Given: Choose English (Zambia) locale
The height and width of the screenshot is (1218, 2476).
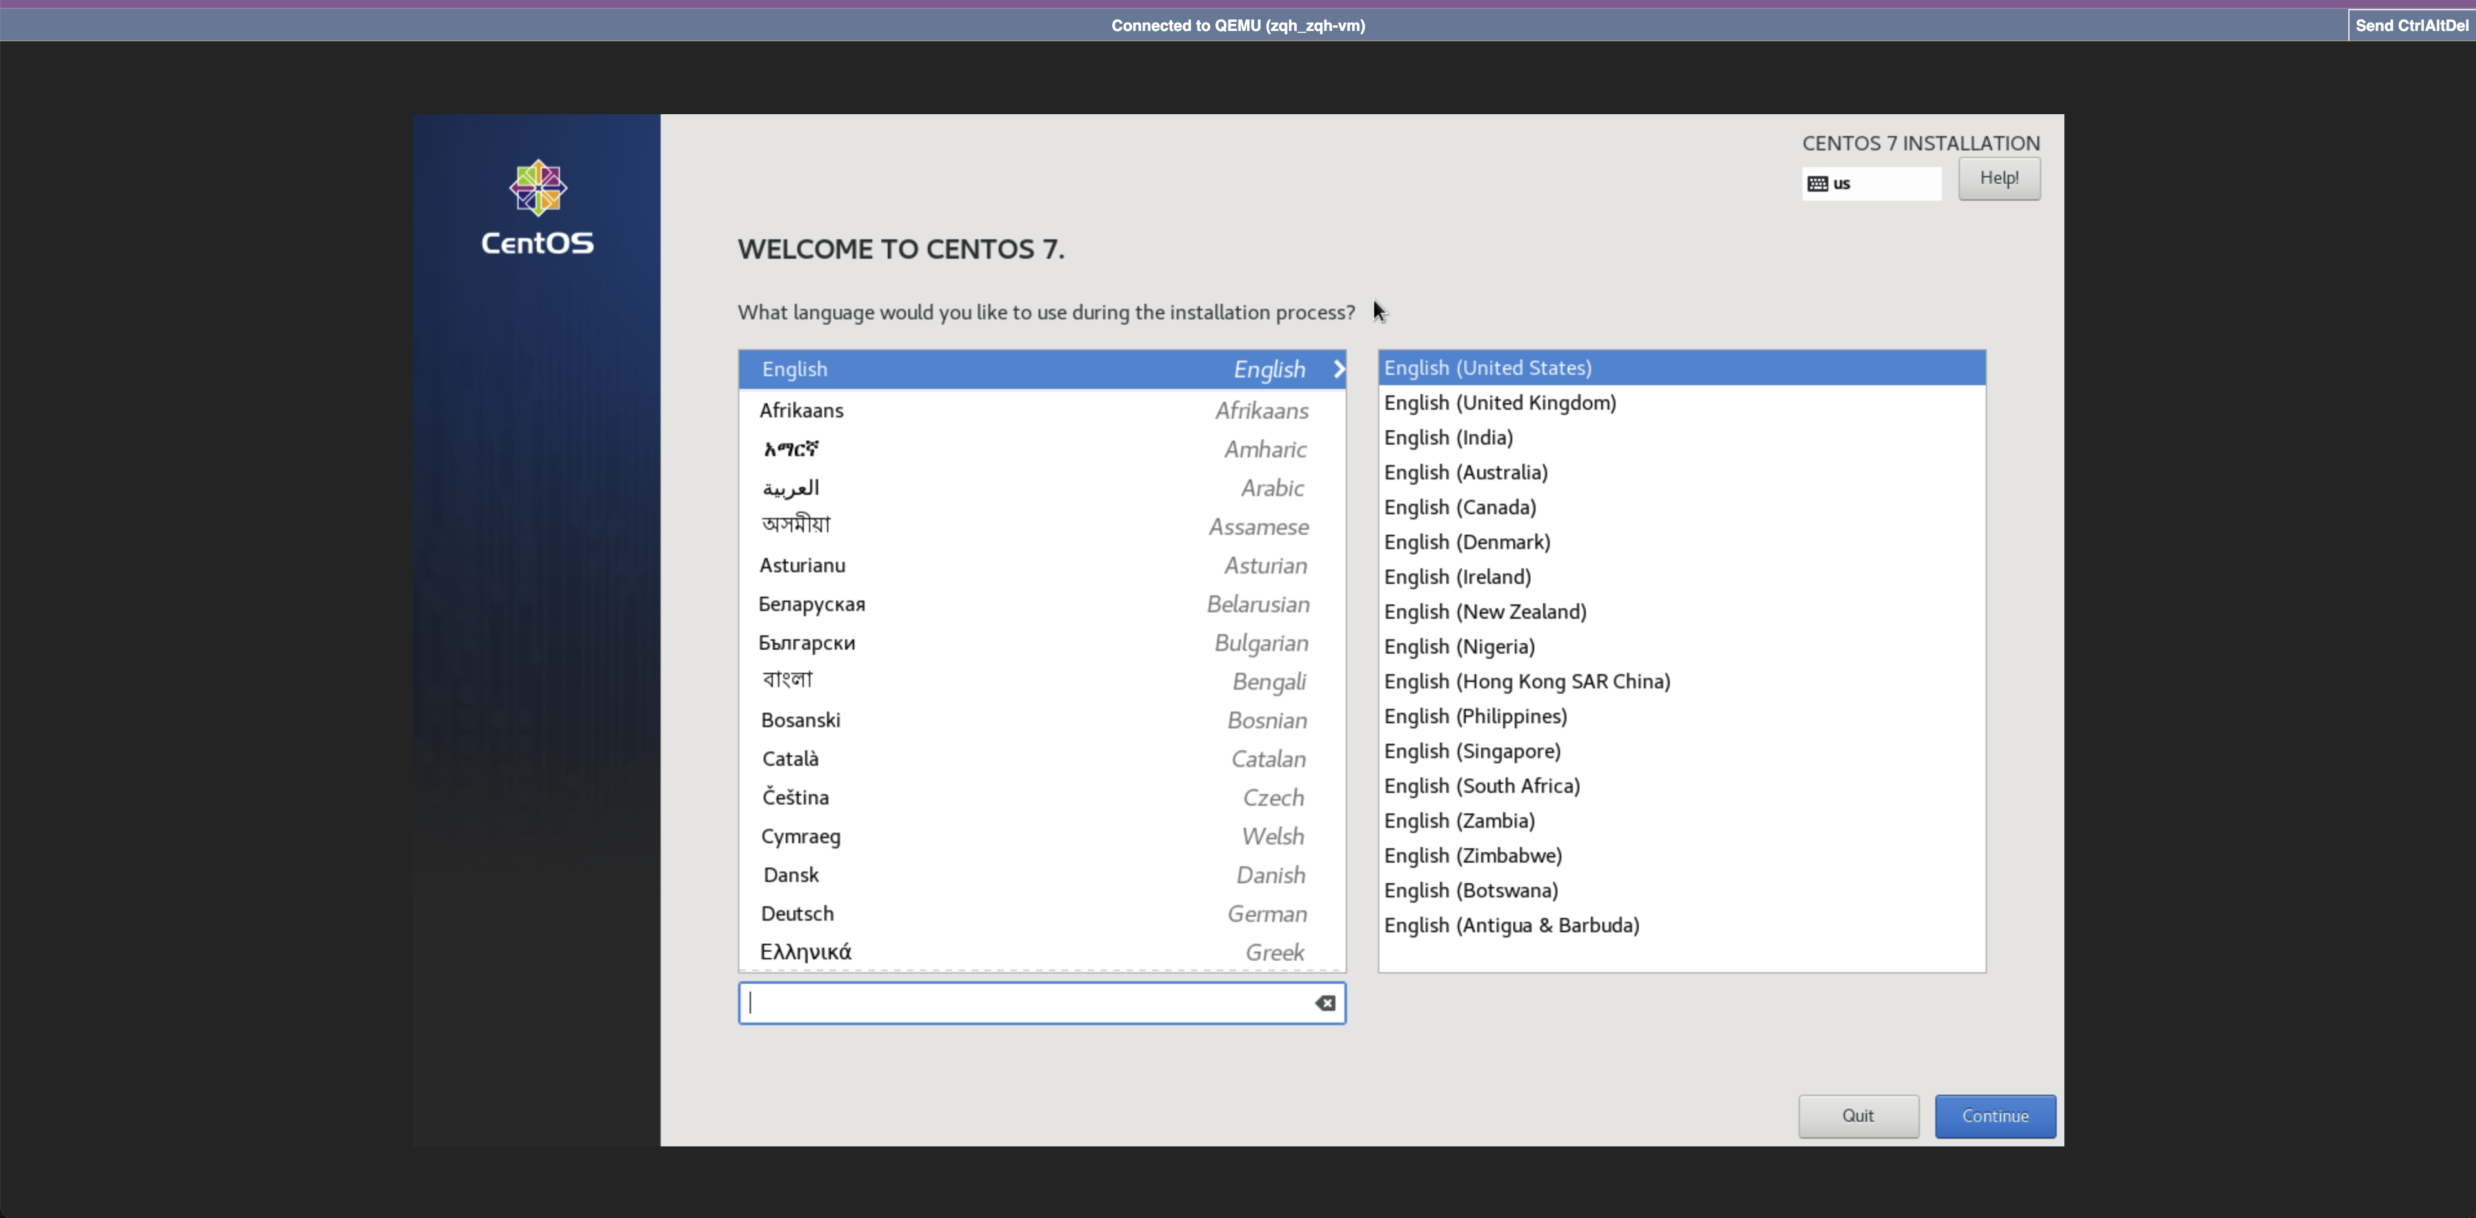Looking at the screenshot, I should tap(1682, 821).
